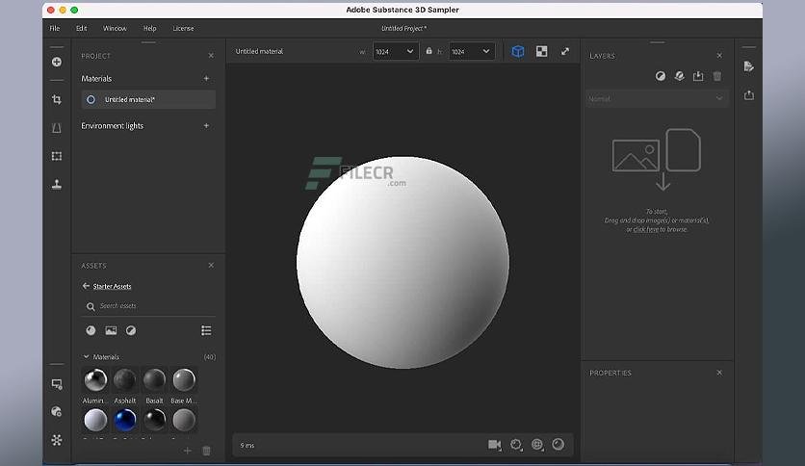Select the Perspective transform tool
The height and width of the screenshot is (466, 805).
coord(57,128)
